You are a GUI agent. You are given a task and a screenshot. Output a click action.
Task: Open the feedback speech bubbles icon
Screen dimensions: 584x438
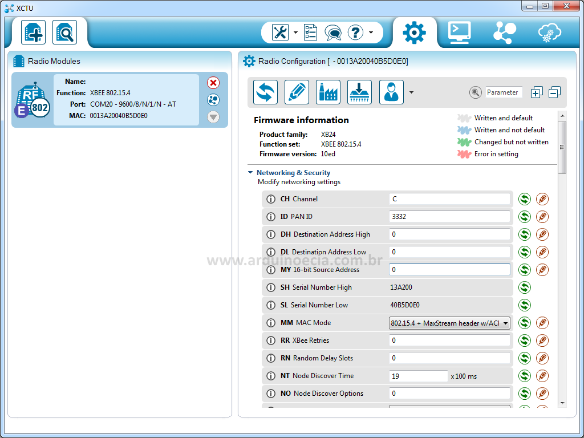click(x=332, y=33)
